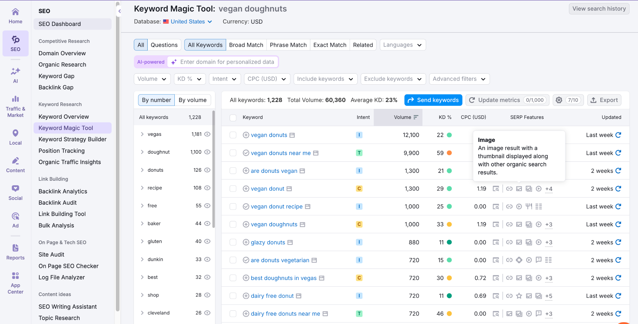Toggle visibility eye for vegas group
The height and width of the screenshot is (324, 638).
click(x=207, y=134)
